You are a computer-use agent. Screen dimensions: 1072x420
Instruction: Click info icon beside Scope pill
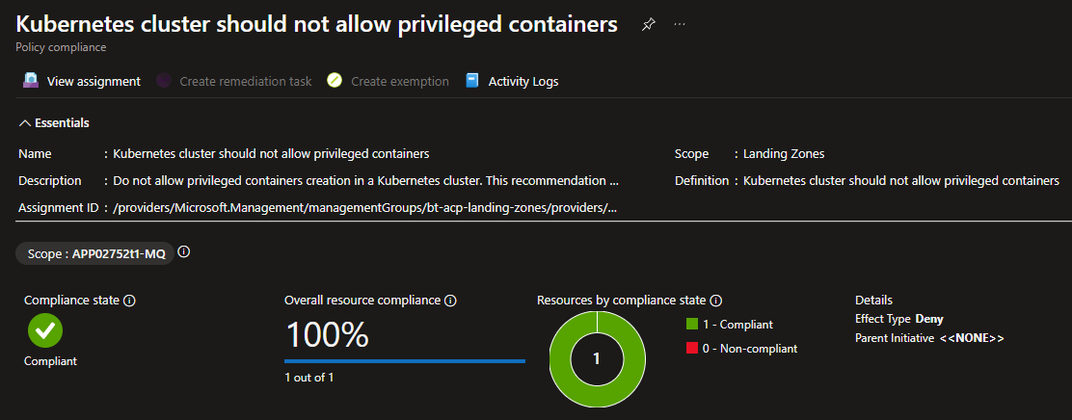[x=184, y=252]
